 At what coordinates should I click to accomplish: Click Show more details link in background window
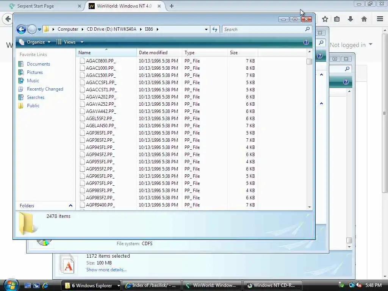point(106,270)
